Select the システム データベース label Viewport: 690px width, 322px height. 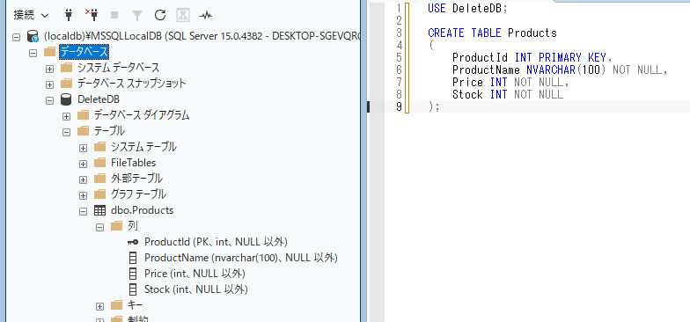click(118, 68)
